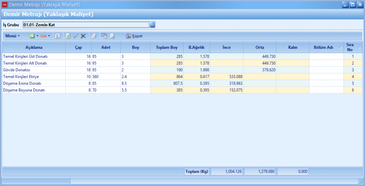Screen dimensions: 365x186
Task: Expand the arrow beside the add icon
Action: (37, 36)
